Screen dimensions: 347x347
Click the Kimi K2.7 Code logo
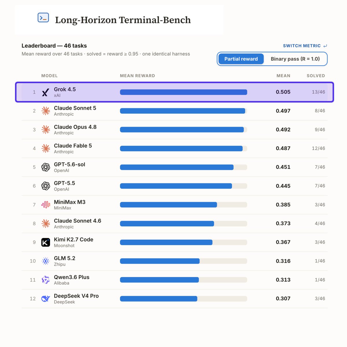tap(46, 242)
